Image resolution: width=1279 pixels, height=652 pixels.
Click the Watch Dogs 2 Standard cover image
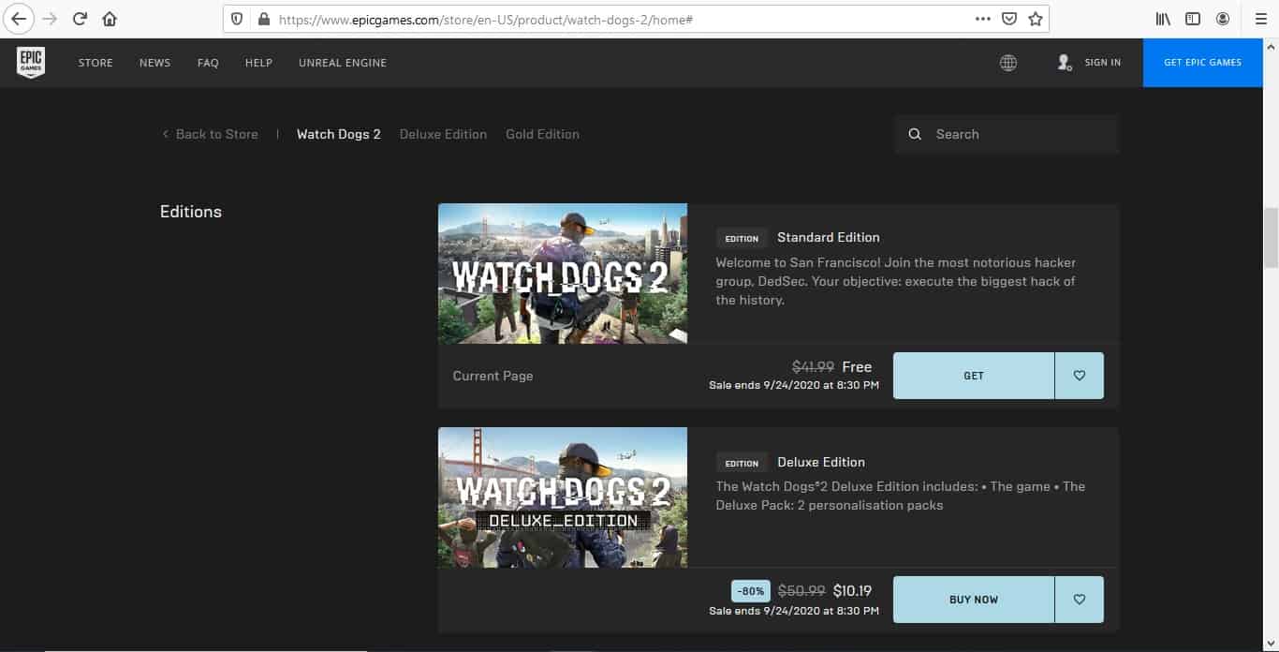[563, 274]
